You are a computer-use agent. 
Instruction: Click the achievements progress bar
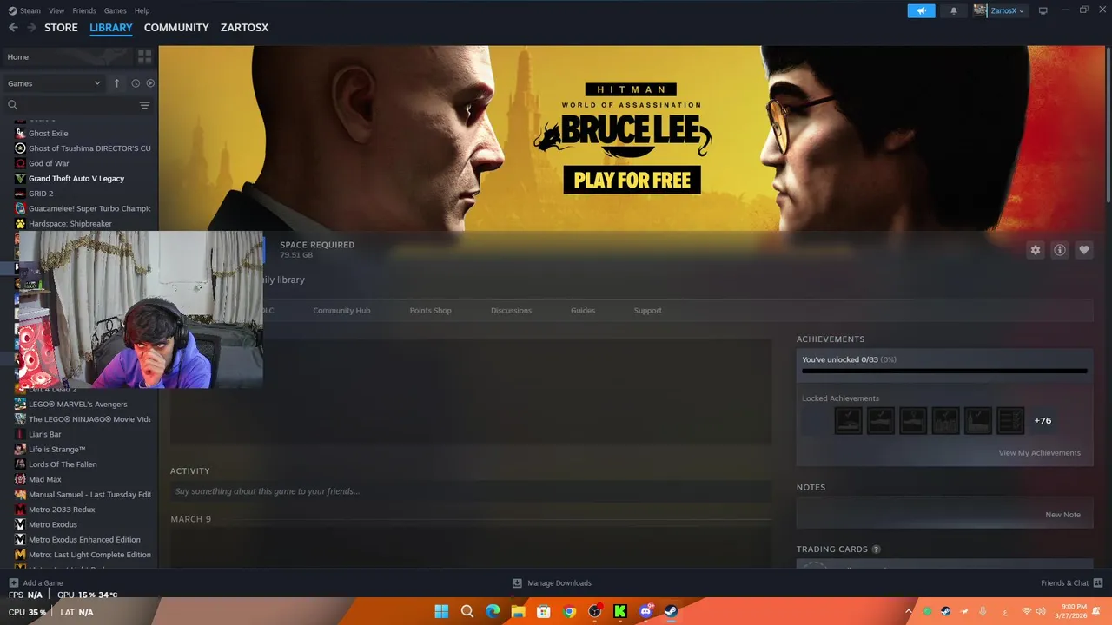point(944,371)
